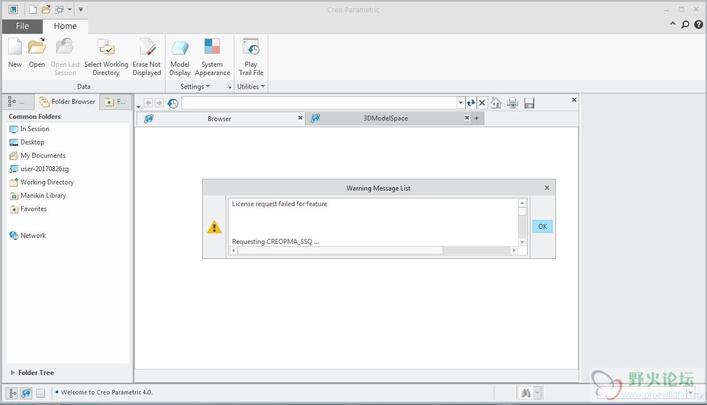Screen dimensions: 707x405
Task: Open the In Session folder
Action: click(x=29, y=129)
